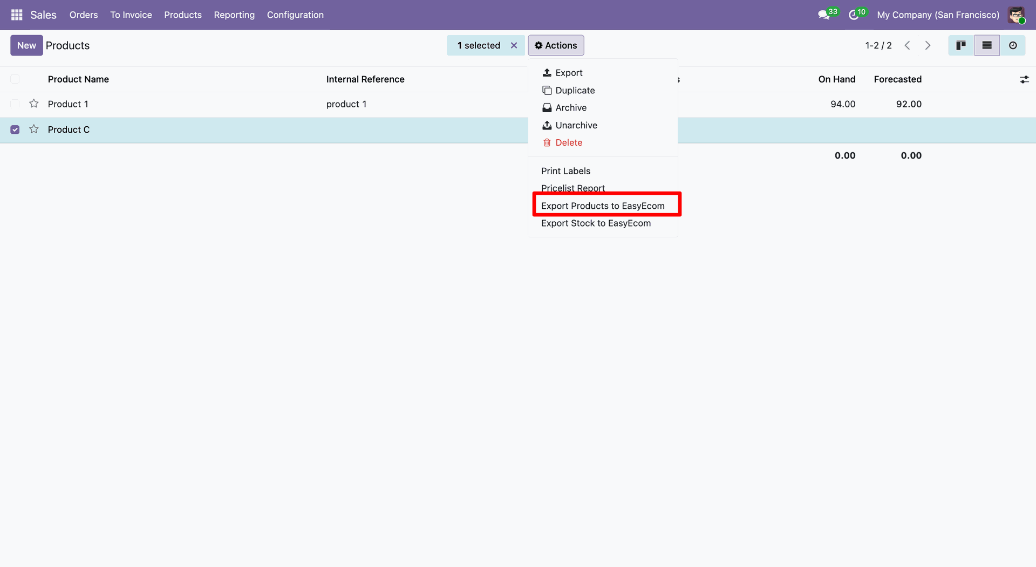Open the conversations chat icon
Image resolution: width=1036 pixels, height=567 pixels.
tap(824, 15)
